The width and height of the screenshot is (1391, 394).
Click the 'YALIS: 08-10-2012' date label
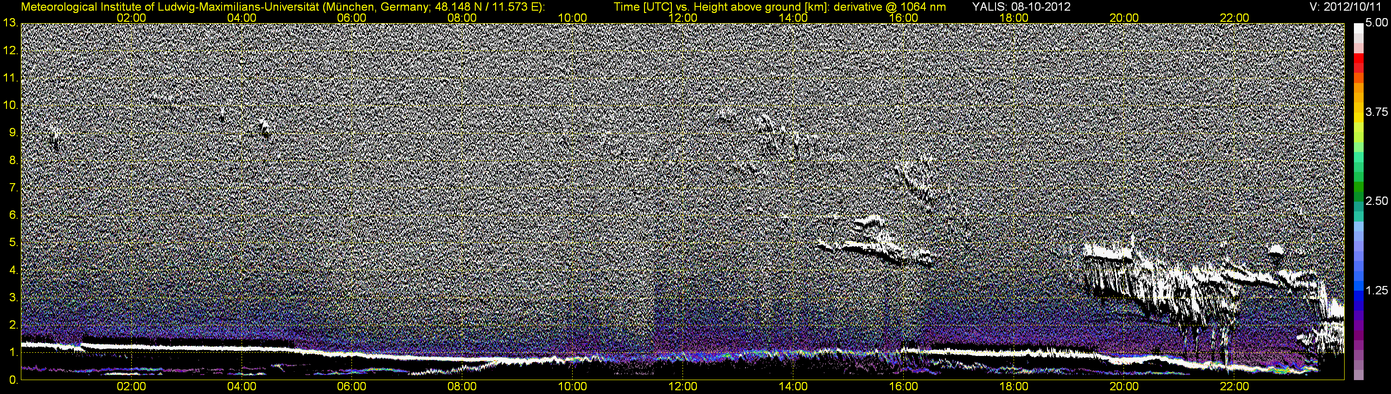(1021, 7)
